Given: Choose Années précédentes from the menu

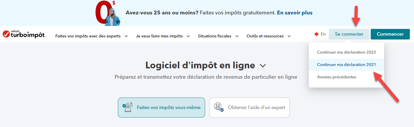Looking at the screenshot, I should (x=337, y=77).
